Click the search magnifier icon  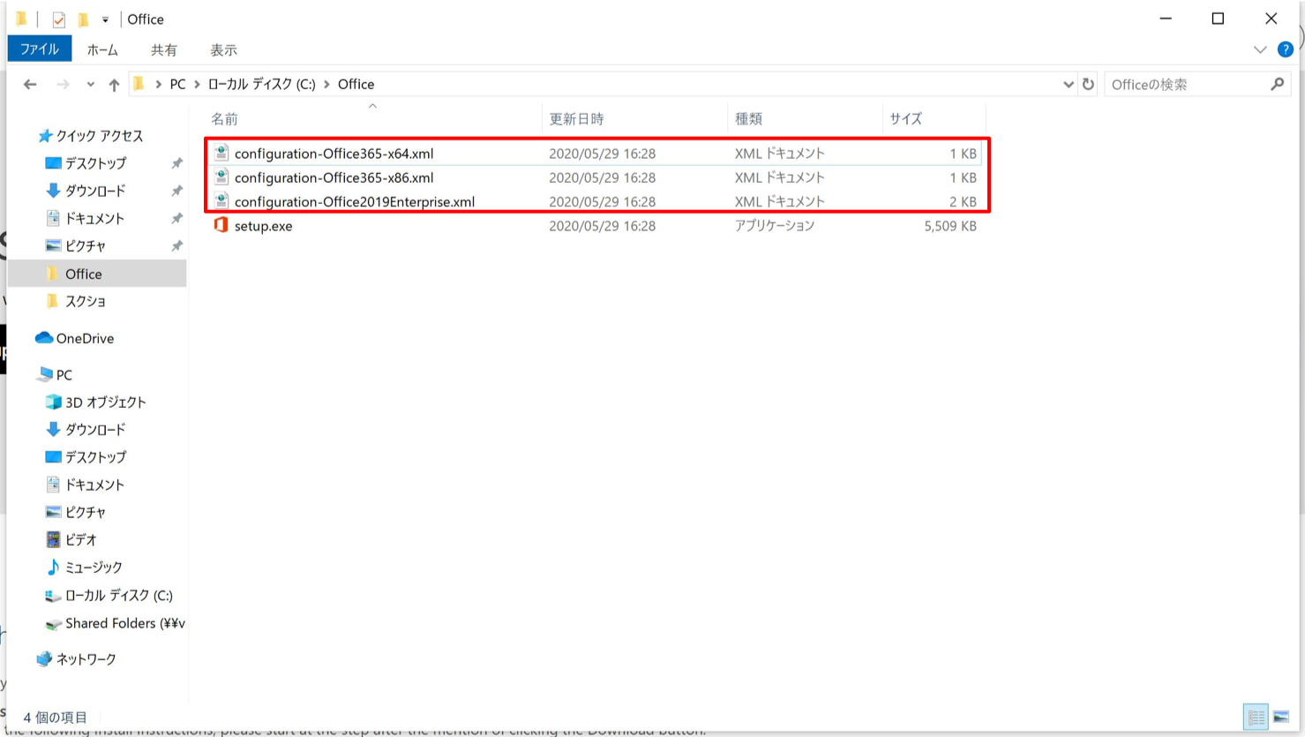coord(1278,84)
